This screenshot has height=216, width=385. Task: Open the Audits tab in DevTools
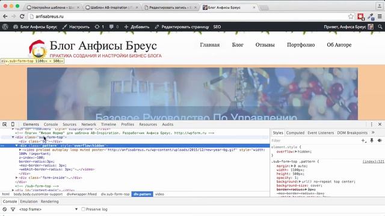click(168, 124)
